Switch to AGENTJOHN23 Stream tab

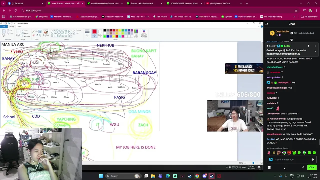tap(184, 3)
